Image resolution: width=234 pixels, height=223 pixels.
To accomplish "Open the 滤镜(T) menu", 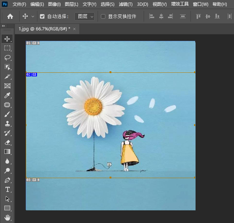I will (126, 4).
